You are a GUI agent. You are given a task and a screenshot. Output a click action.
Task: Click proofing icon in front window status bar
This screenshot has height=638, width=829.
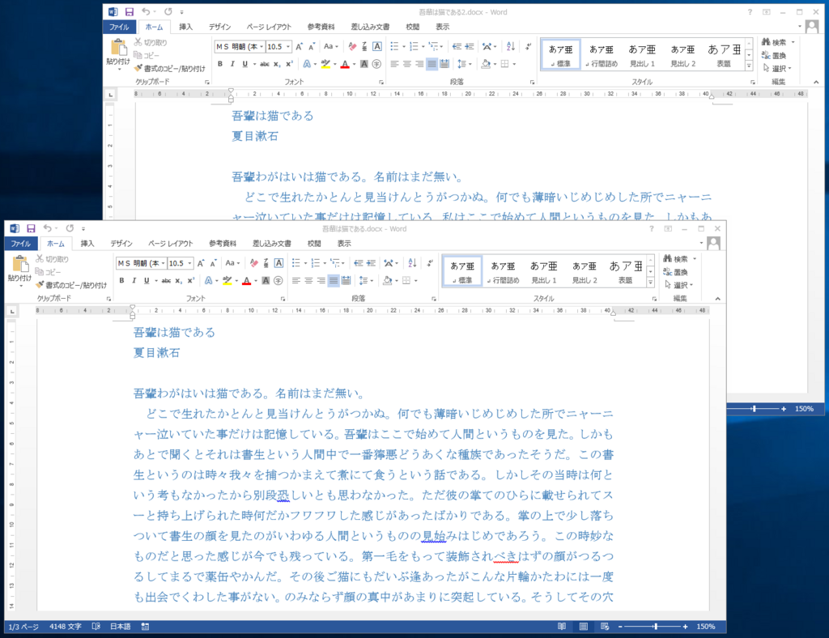pyautogui.click(x=96, y=627)
